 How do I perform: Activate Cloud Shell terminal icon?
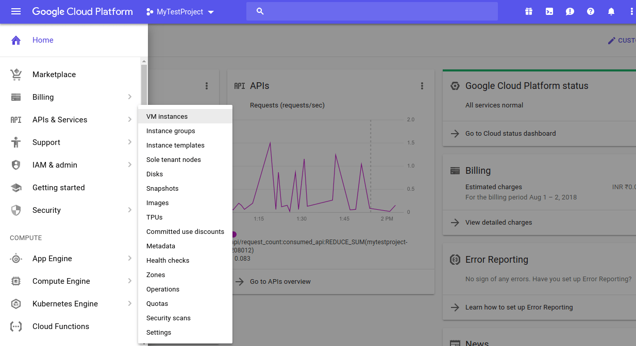pyautogui.click(x=549, y=11)
